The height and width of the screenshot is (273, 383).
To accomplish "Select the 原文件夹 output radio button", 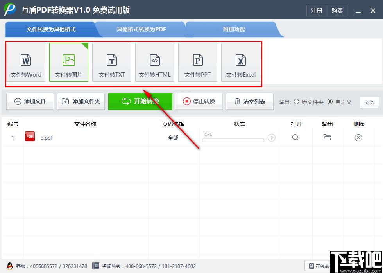I will click(x=296, y=102).
